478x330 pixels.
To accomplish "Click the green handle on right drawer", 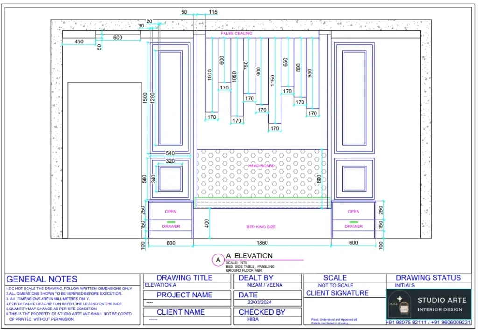I will 353,222.
